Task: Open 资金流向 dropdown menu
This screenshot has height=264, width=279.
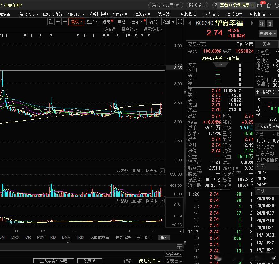Action: [29, 14]
